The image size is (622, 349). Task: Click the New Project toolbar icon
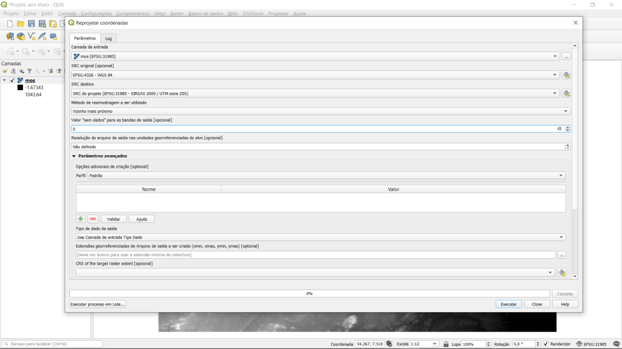10,24
